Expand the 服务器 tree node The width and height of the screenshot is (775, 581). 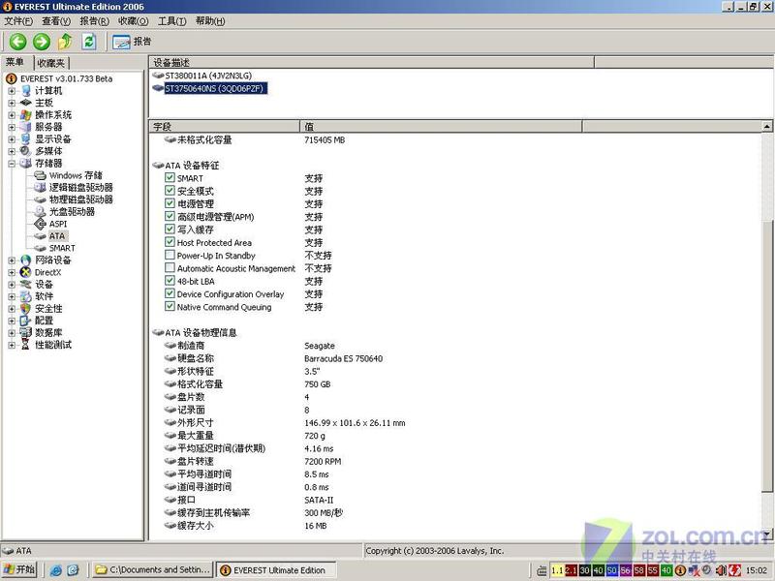tap(12, 127)
